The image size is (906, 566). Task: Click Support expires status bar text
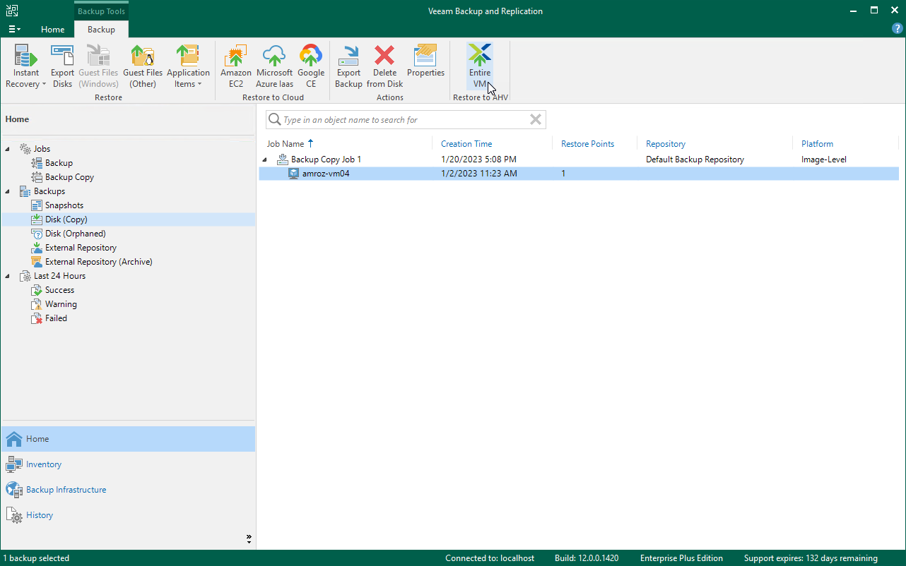[811, 558]
